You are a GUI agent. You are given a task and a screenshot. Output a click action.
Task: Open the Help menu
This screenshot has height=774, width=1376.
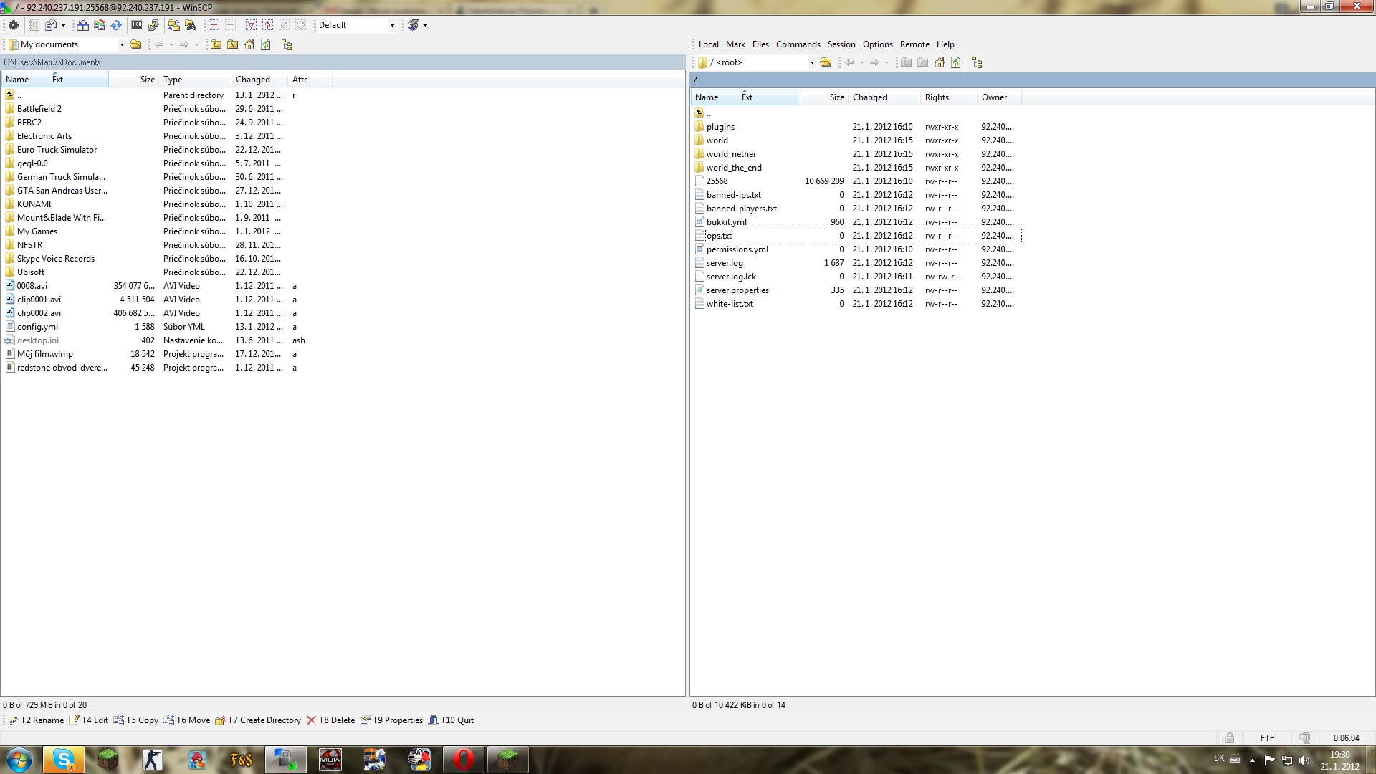(x=945, y=44)
